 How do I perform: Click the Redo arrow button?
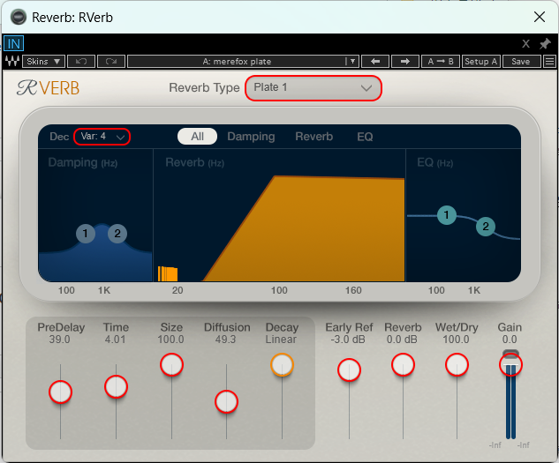(x=111, y=61)
